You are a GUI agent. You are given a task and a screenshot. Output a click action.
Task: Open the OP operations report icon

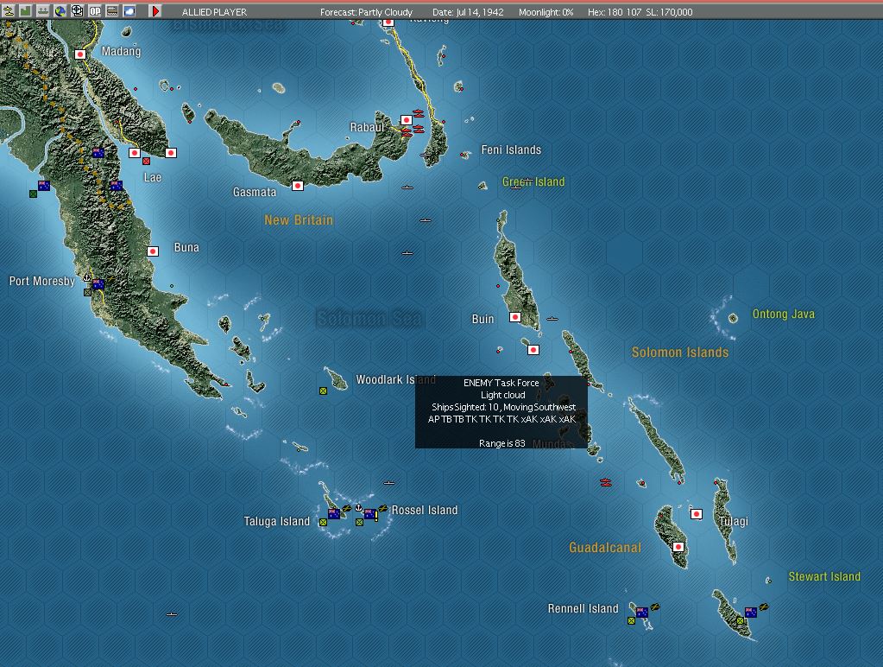click(x=95, y=10)
